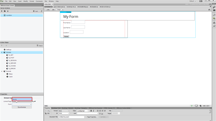Browse for link file folder icon

coord(102,114)
